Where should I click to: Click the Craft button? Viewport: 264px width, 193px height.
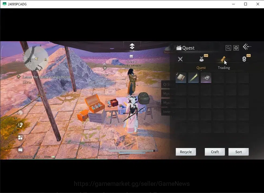click(x=215, y=152)
